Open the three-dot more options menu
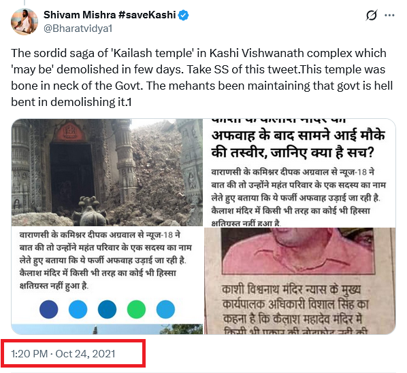The height and width of the screenshot is (373, 407). tap(389, 16)
